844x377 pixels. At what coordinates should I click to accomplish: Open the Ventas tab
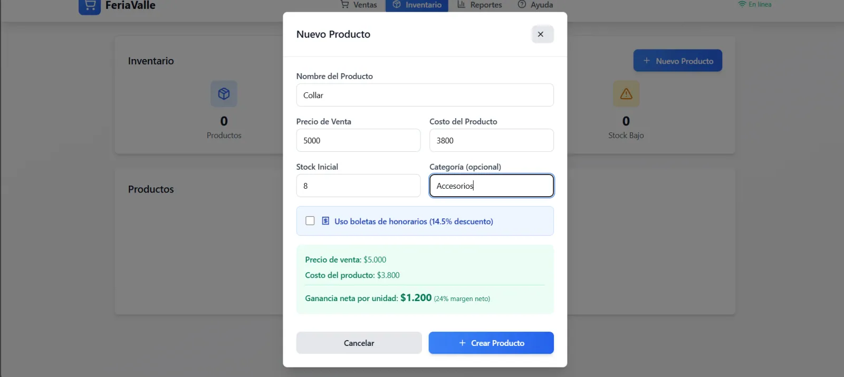click(359, 5)
